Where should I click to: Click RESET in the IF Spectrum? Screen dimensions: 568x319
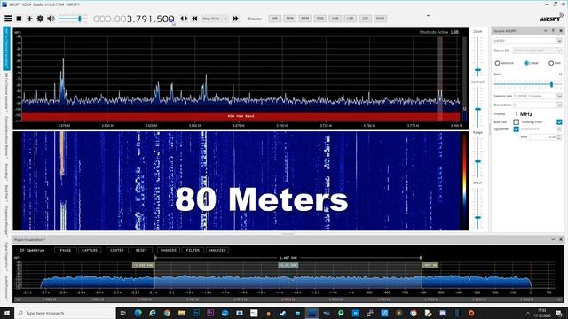pos(141,250)
